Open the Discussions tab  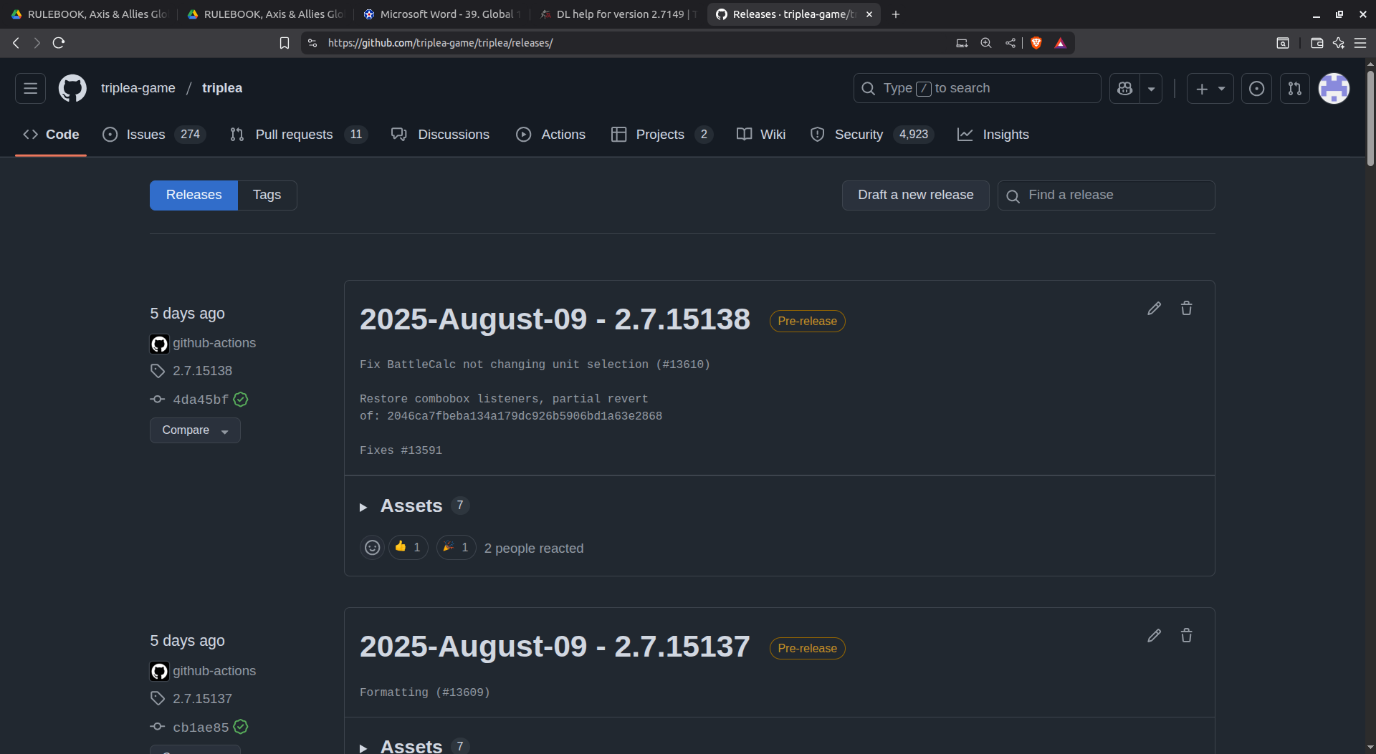point(440,135)
